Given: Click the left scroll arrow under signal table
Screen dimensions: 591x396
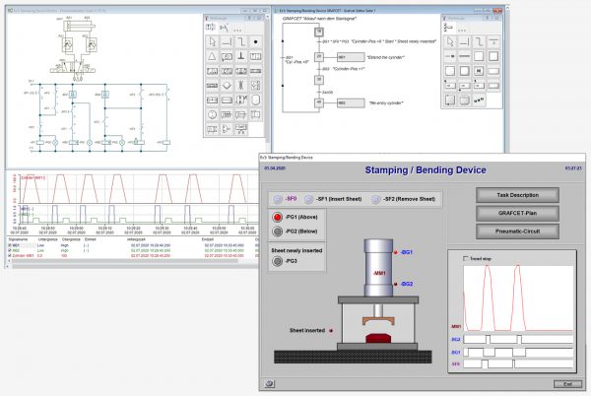Looking at the screenshot, I should [x=9, y=261].
